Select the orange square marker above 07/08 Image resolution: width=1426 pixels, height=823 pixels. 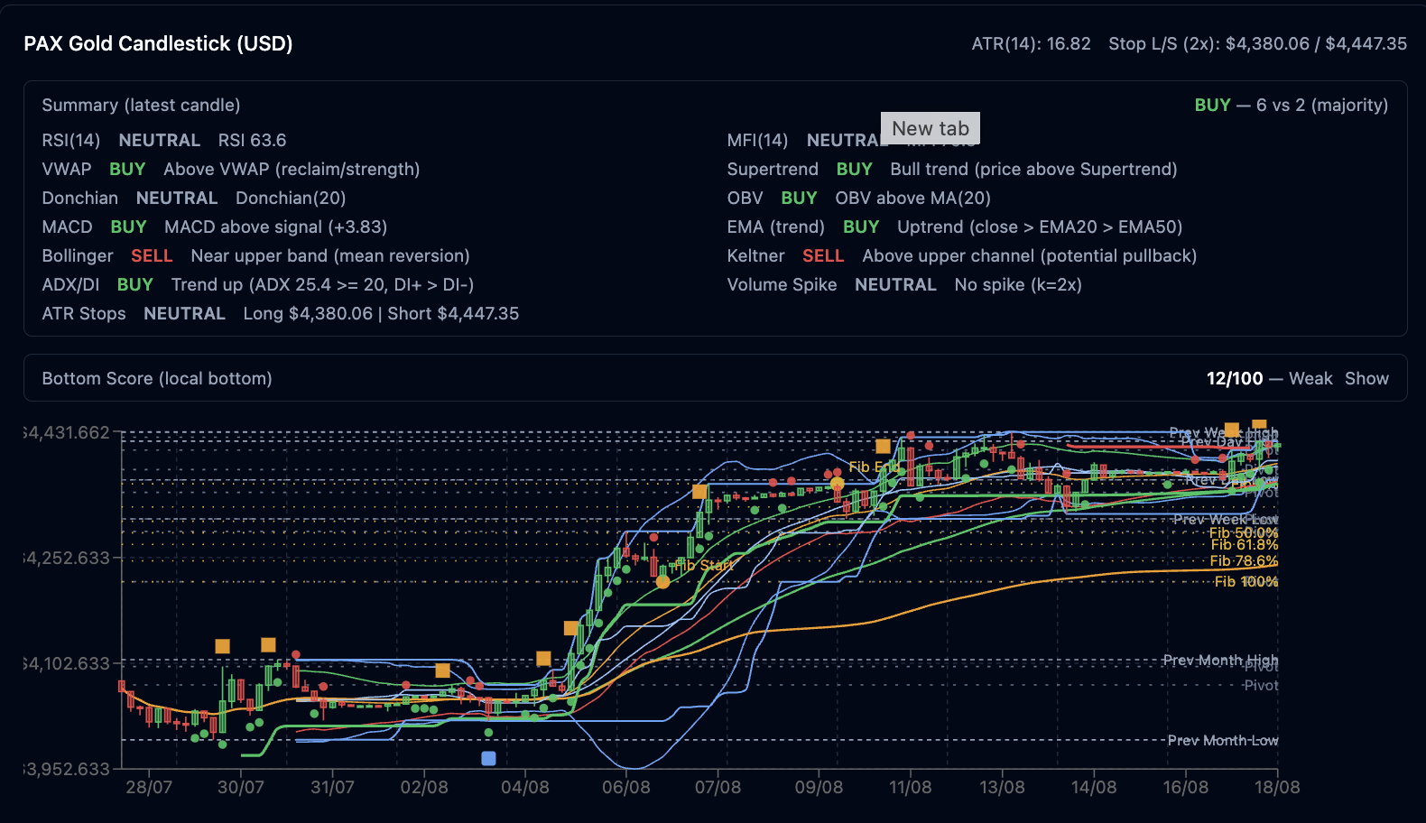coord(699,492)
